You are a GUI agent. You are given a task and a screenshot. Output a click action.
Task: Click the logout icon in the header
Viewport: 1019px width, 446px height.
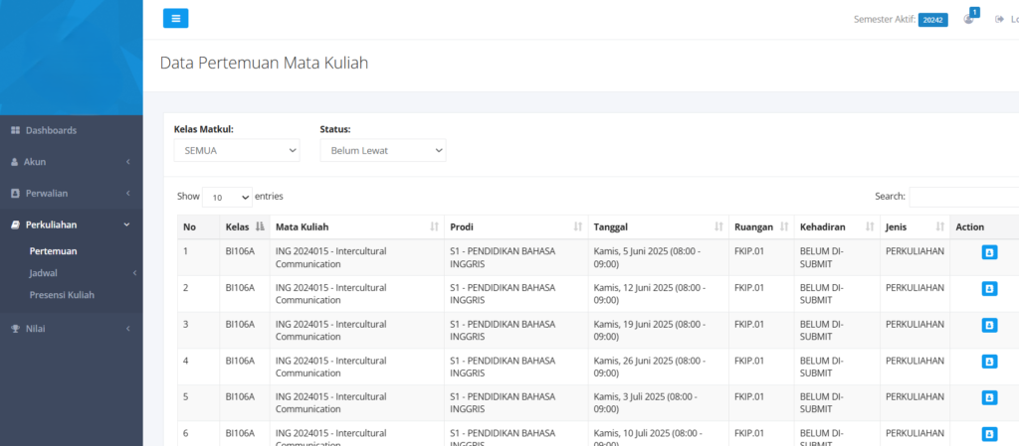tap(1000, 20)
